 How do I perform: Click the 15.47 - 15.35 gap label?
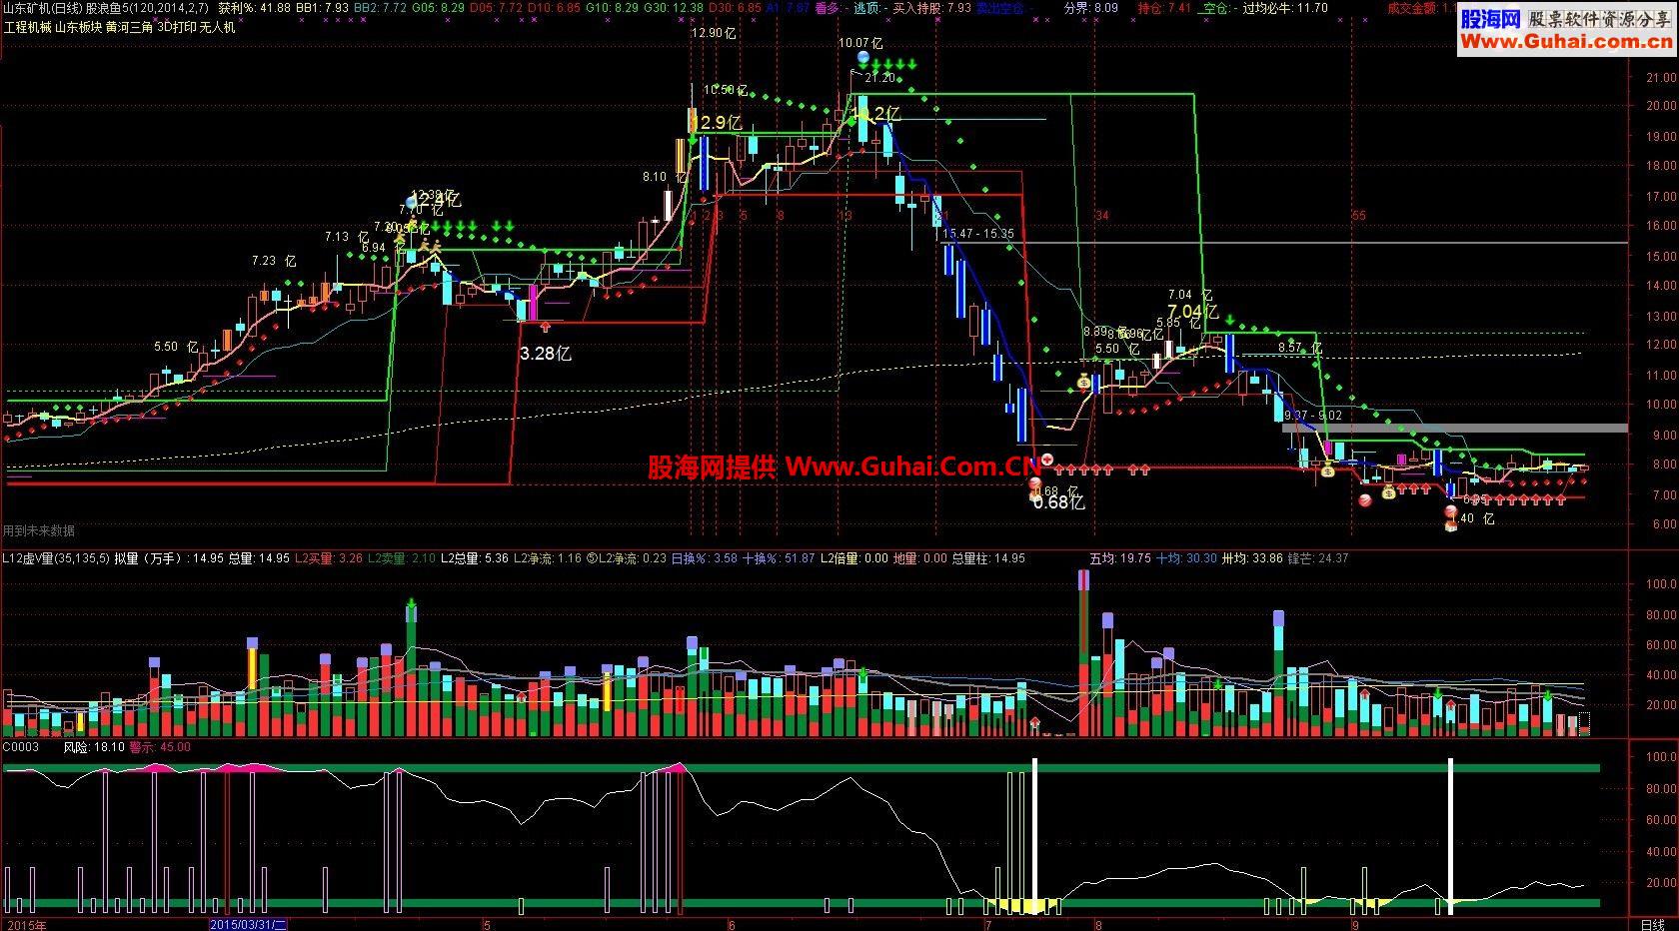pyautogui.click(x=978, y=234)
